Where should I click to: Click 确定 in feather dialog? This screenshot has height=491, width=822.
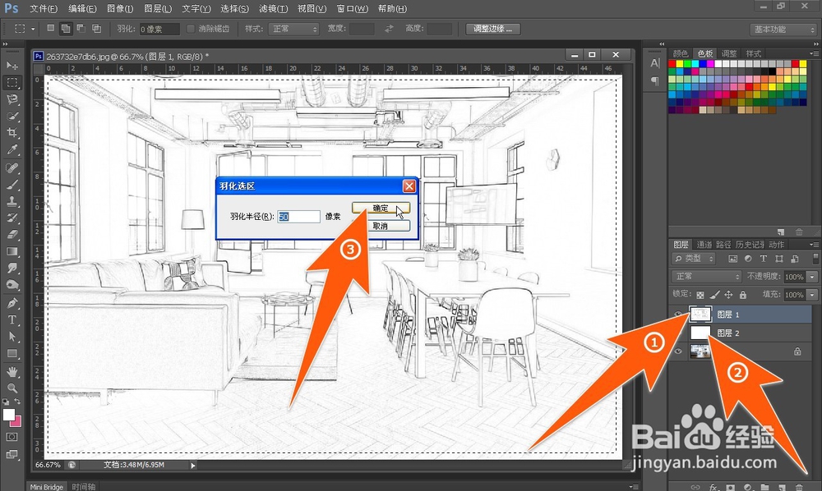[x=381, y=208]
